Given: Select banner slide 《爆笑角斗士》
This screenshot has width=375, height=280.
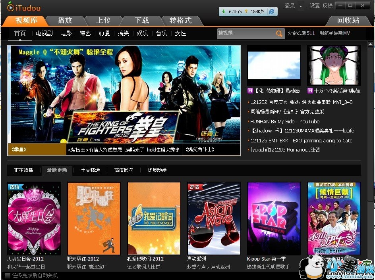Looking at the screenshot, I should point(211,150).
